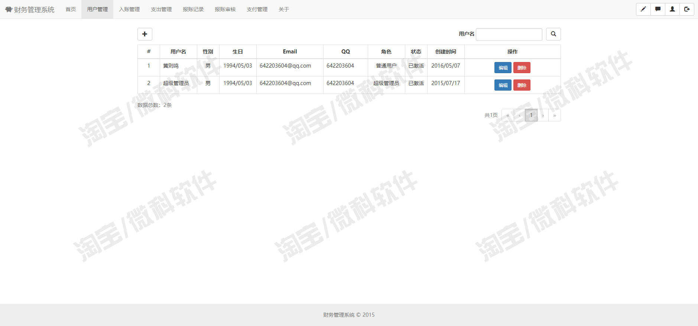Click the 财务管理系统 brand logo
This screenshot has width=698, height=326.
(x=30, y=9)
